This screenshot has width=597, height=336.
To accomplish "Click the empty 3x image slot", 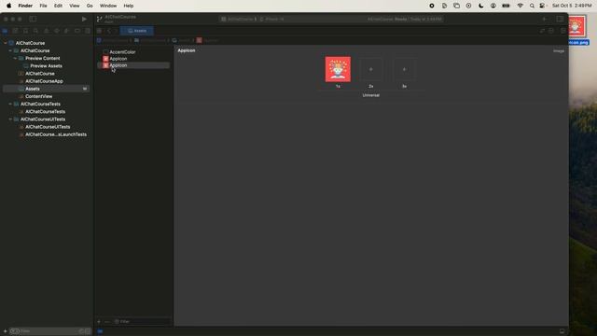I will [404, 69].
